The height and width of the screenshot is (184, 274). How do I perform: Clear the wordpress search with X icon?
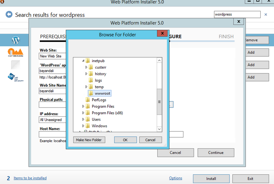tap(266, 14)
